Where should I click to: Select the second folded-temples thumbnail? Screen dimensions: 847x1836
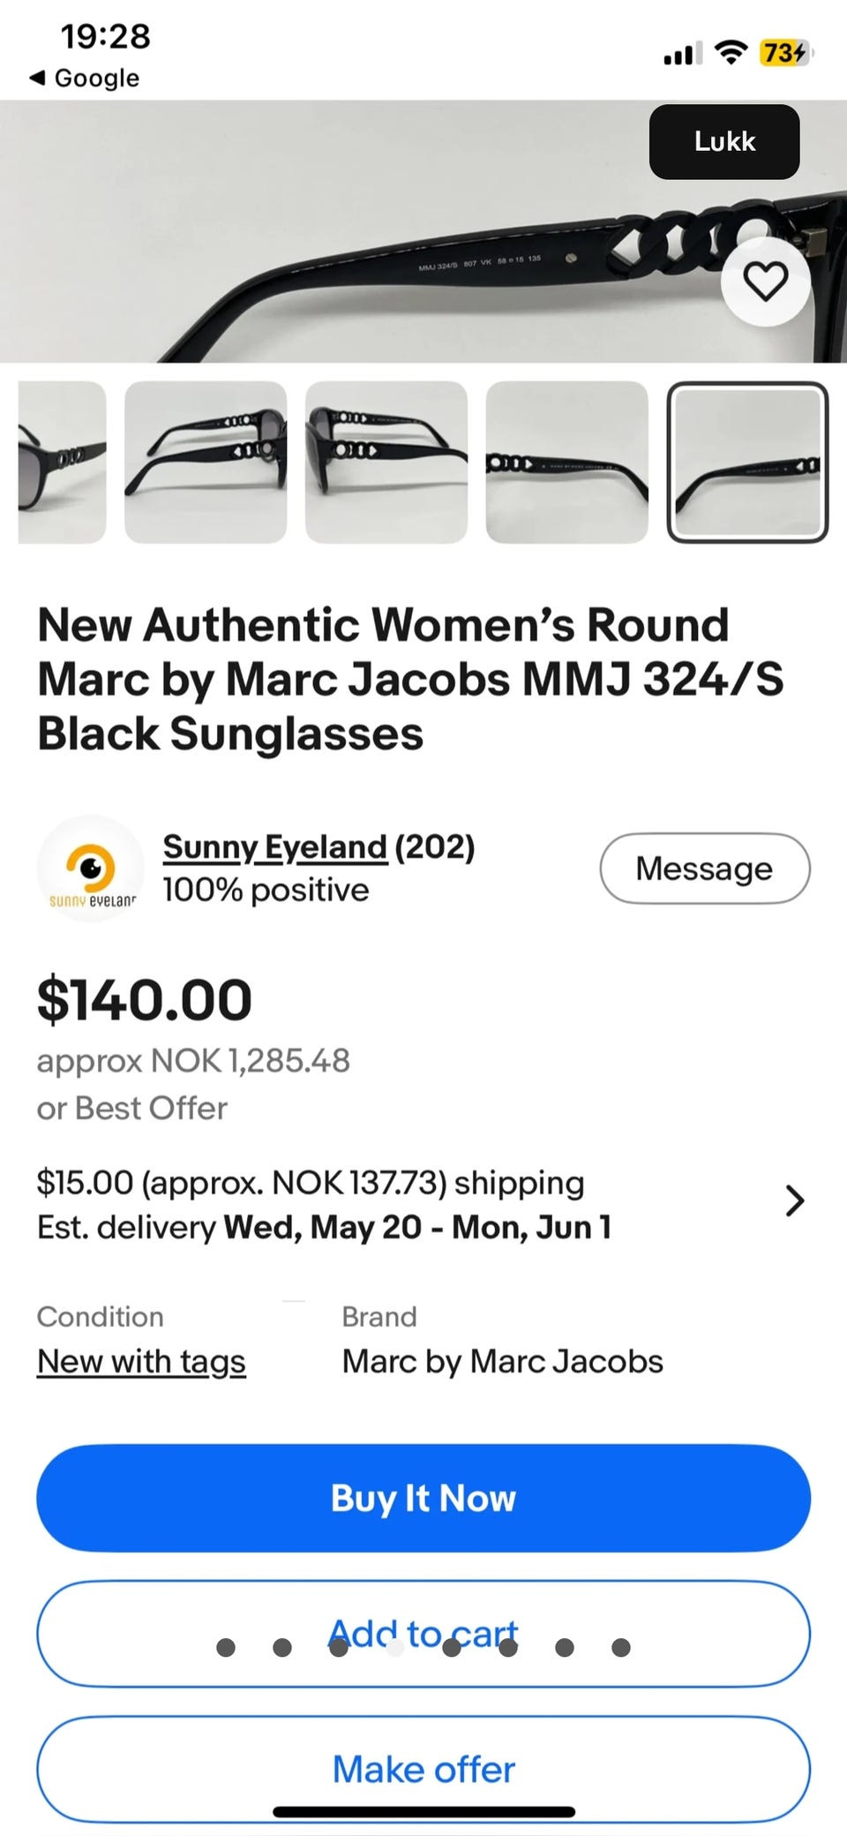206,462
